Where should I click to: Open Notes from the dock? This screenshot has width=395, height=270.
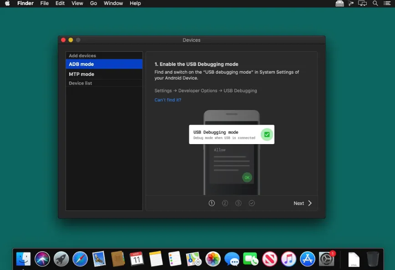click(156, 259)
